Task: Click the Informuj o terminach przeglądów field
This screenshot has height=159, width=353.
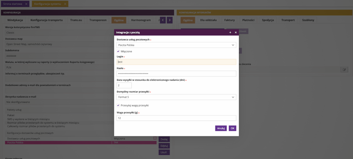Action: (60, 79)
